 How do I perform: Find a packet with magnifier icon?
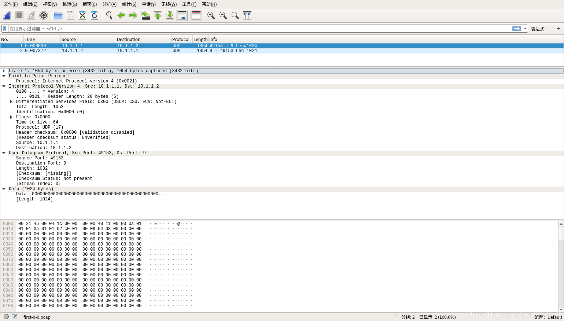tap(109, 15)
